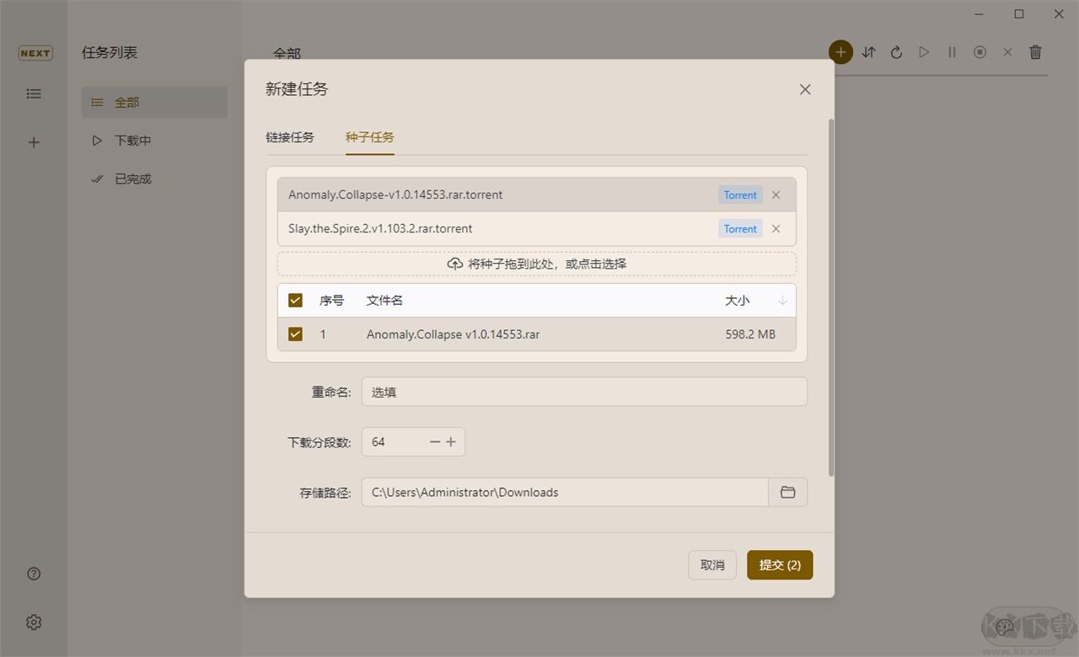This screenshot has height=657, width=1079.
Task: Click the drop area to choose torrent files
Action: click(537, 264)
